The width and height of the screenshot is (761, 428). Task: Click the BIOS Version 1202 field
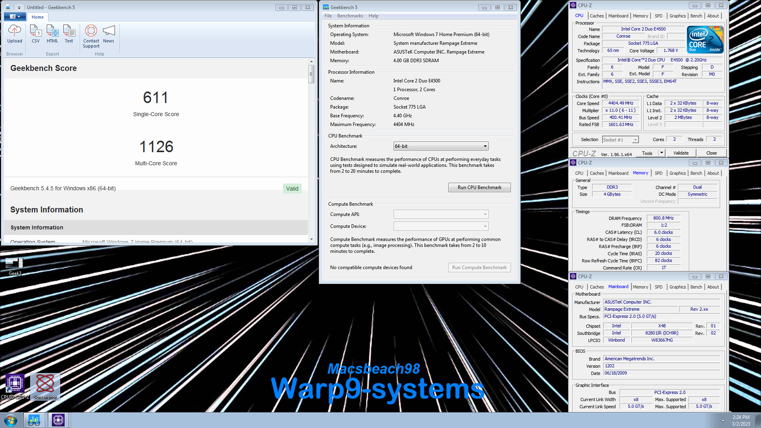coord(662,366)
